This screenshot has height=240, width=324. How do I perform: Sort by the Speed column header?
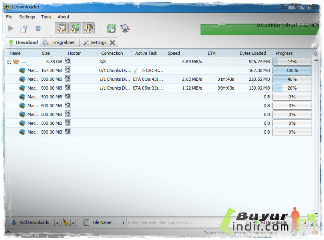click(184, 53)
